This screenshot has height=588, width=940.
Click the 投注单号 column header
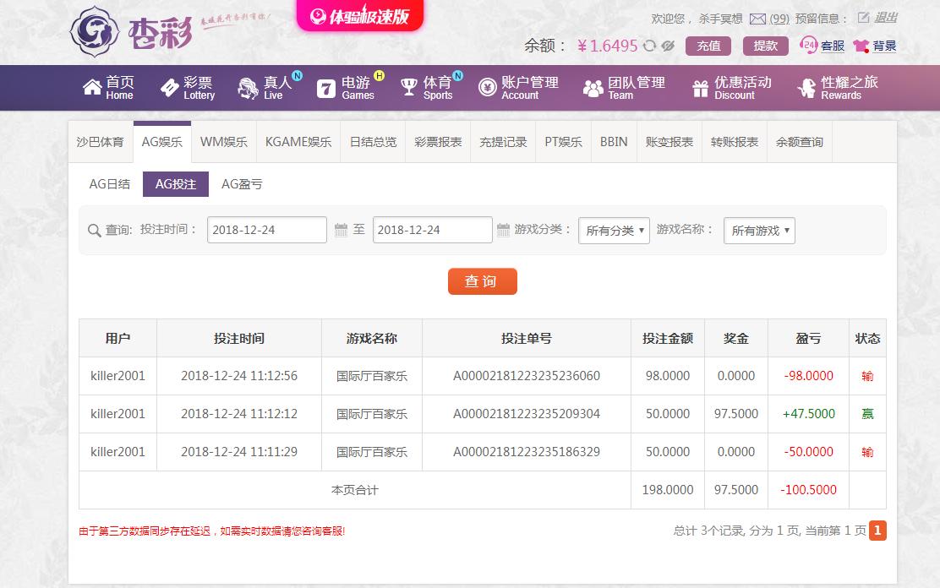(x=527, y=339)
